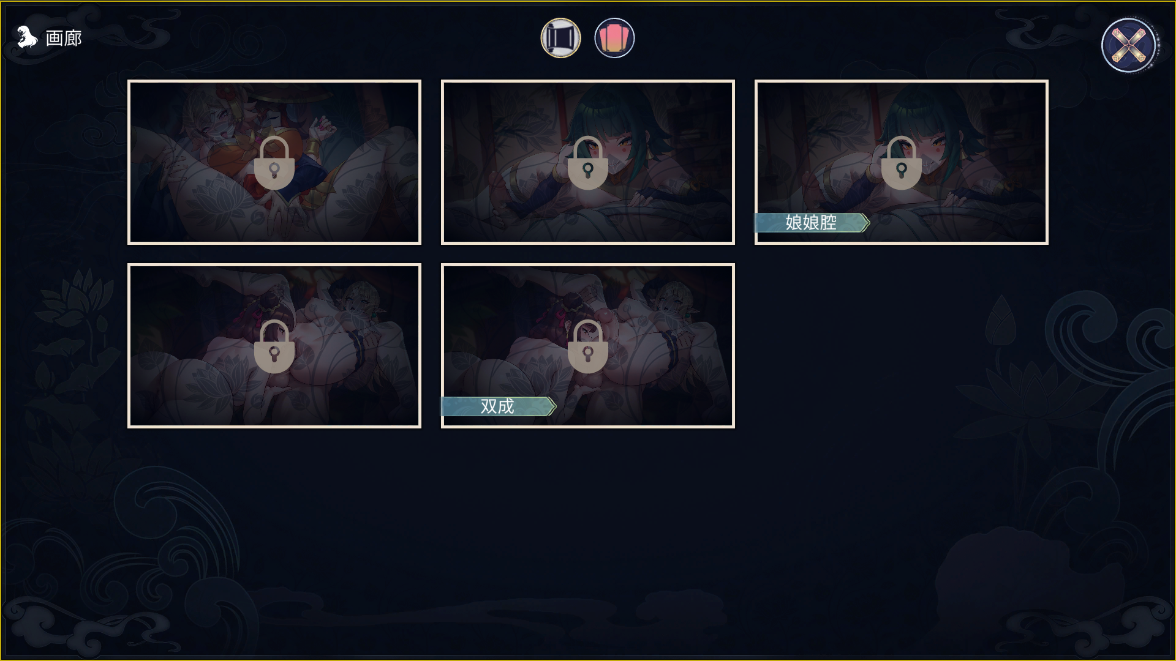Click the arrow tip of the 双成 ribbon
The height and width of the screenshot is (661, 1176).
point(551,406)
